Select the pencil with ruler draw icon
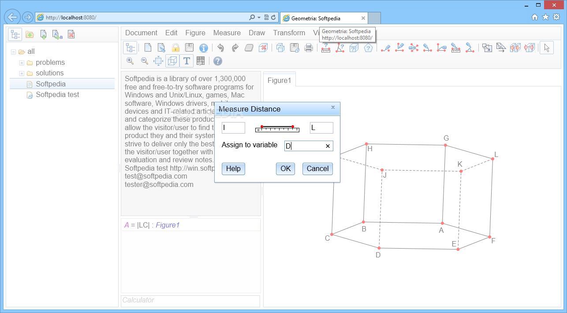567x313 pixels. (456, 48)
